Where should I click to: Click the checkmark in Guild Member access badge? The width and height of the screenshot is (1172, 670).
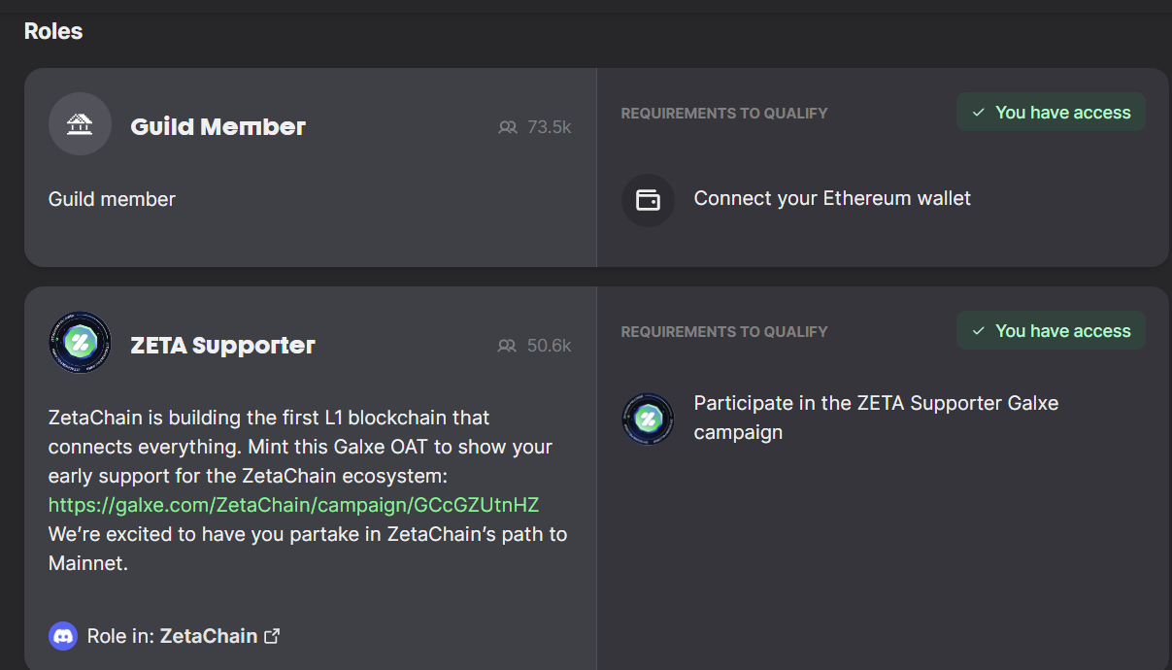click(979, 113)
